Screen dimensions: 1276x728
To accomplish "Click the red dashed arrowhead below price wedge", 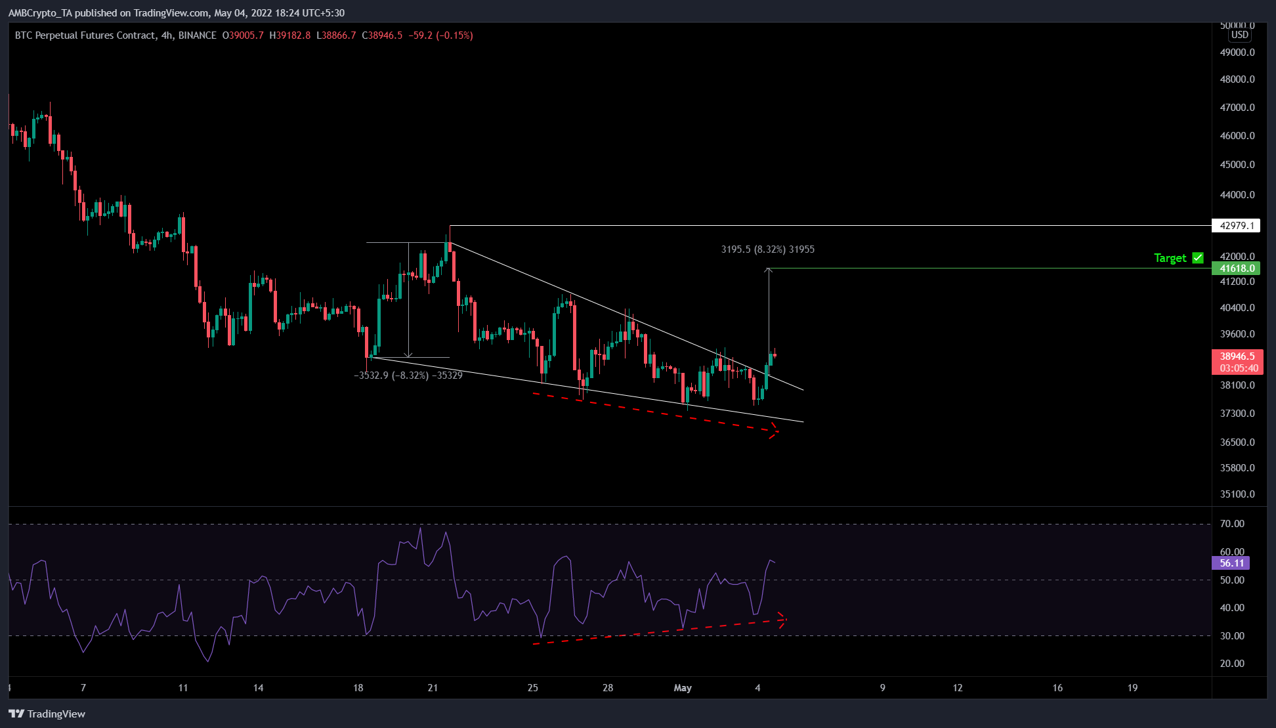I will tap(774, 431).
